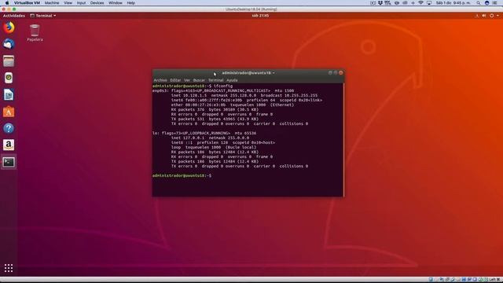503x283 pixels.
Task: Open Actividades overview
Action: [14, 16]
